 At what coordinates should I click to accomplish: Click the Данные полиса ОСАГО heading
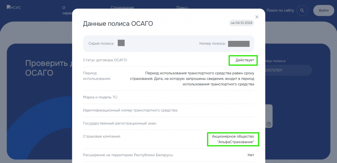pyautogui.click(x=118, y=24)
